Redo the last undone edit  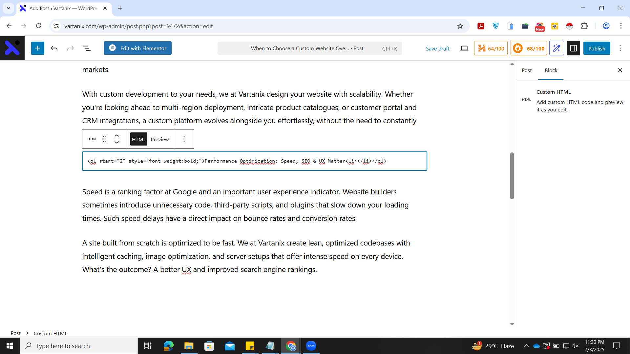(x=71, y=49)
